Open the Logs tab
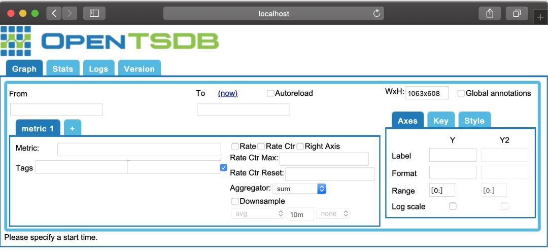 98,68
